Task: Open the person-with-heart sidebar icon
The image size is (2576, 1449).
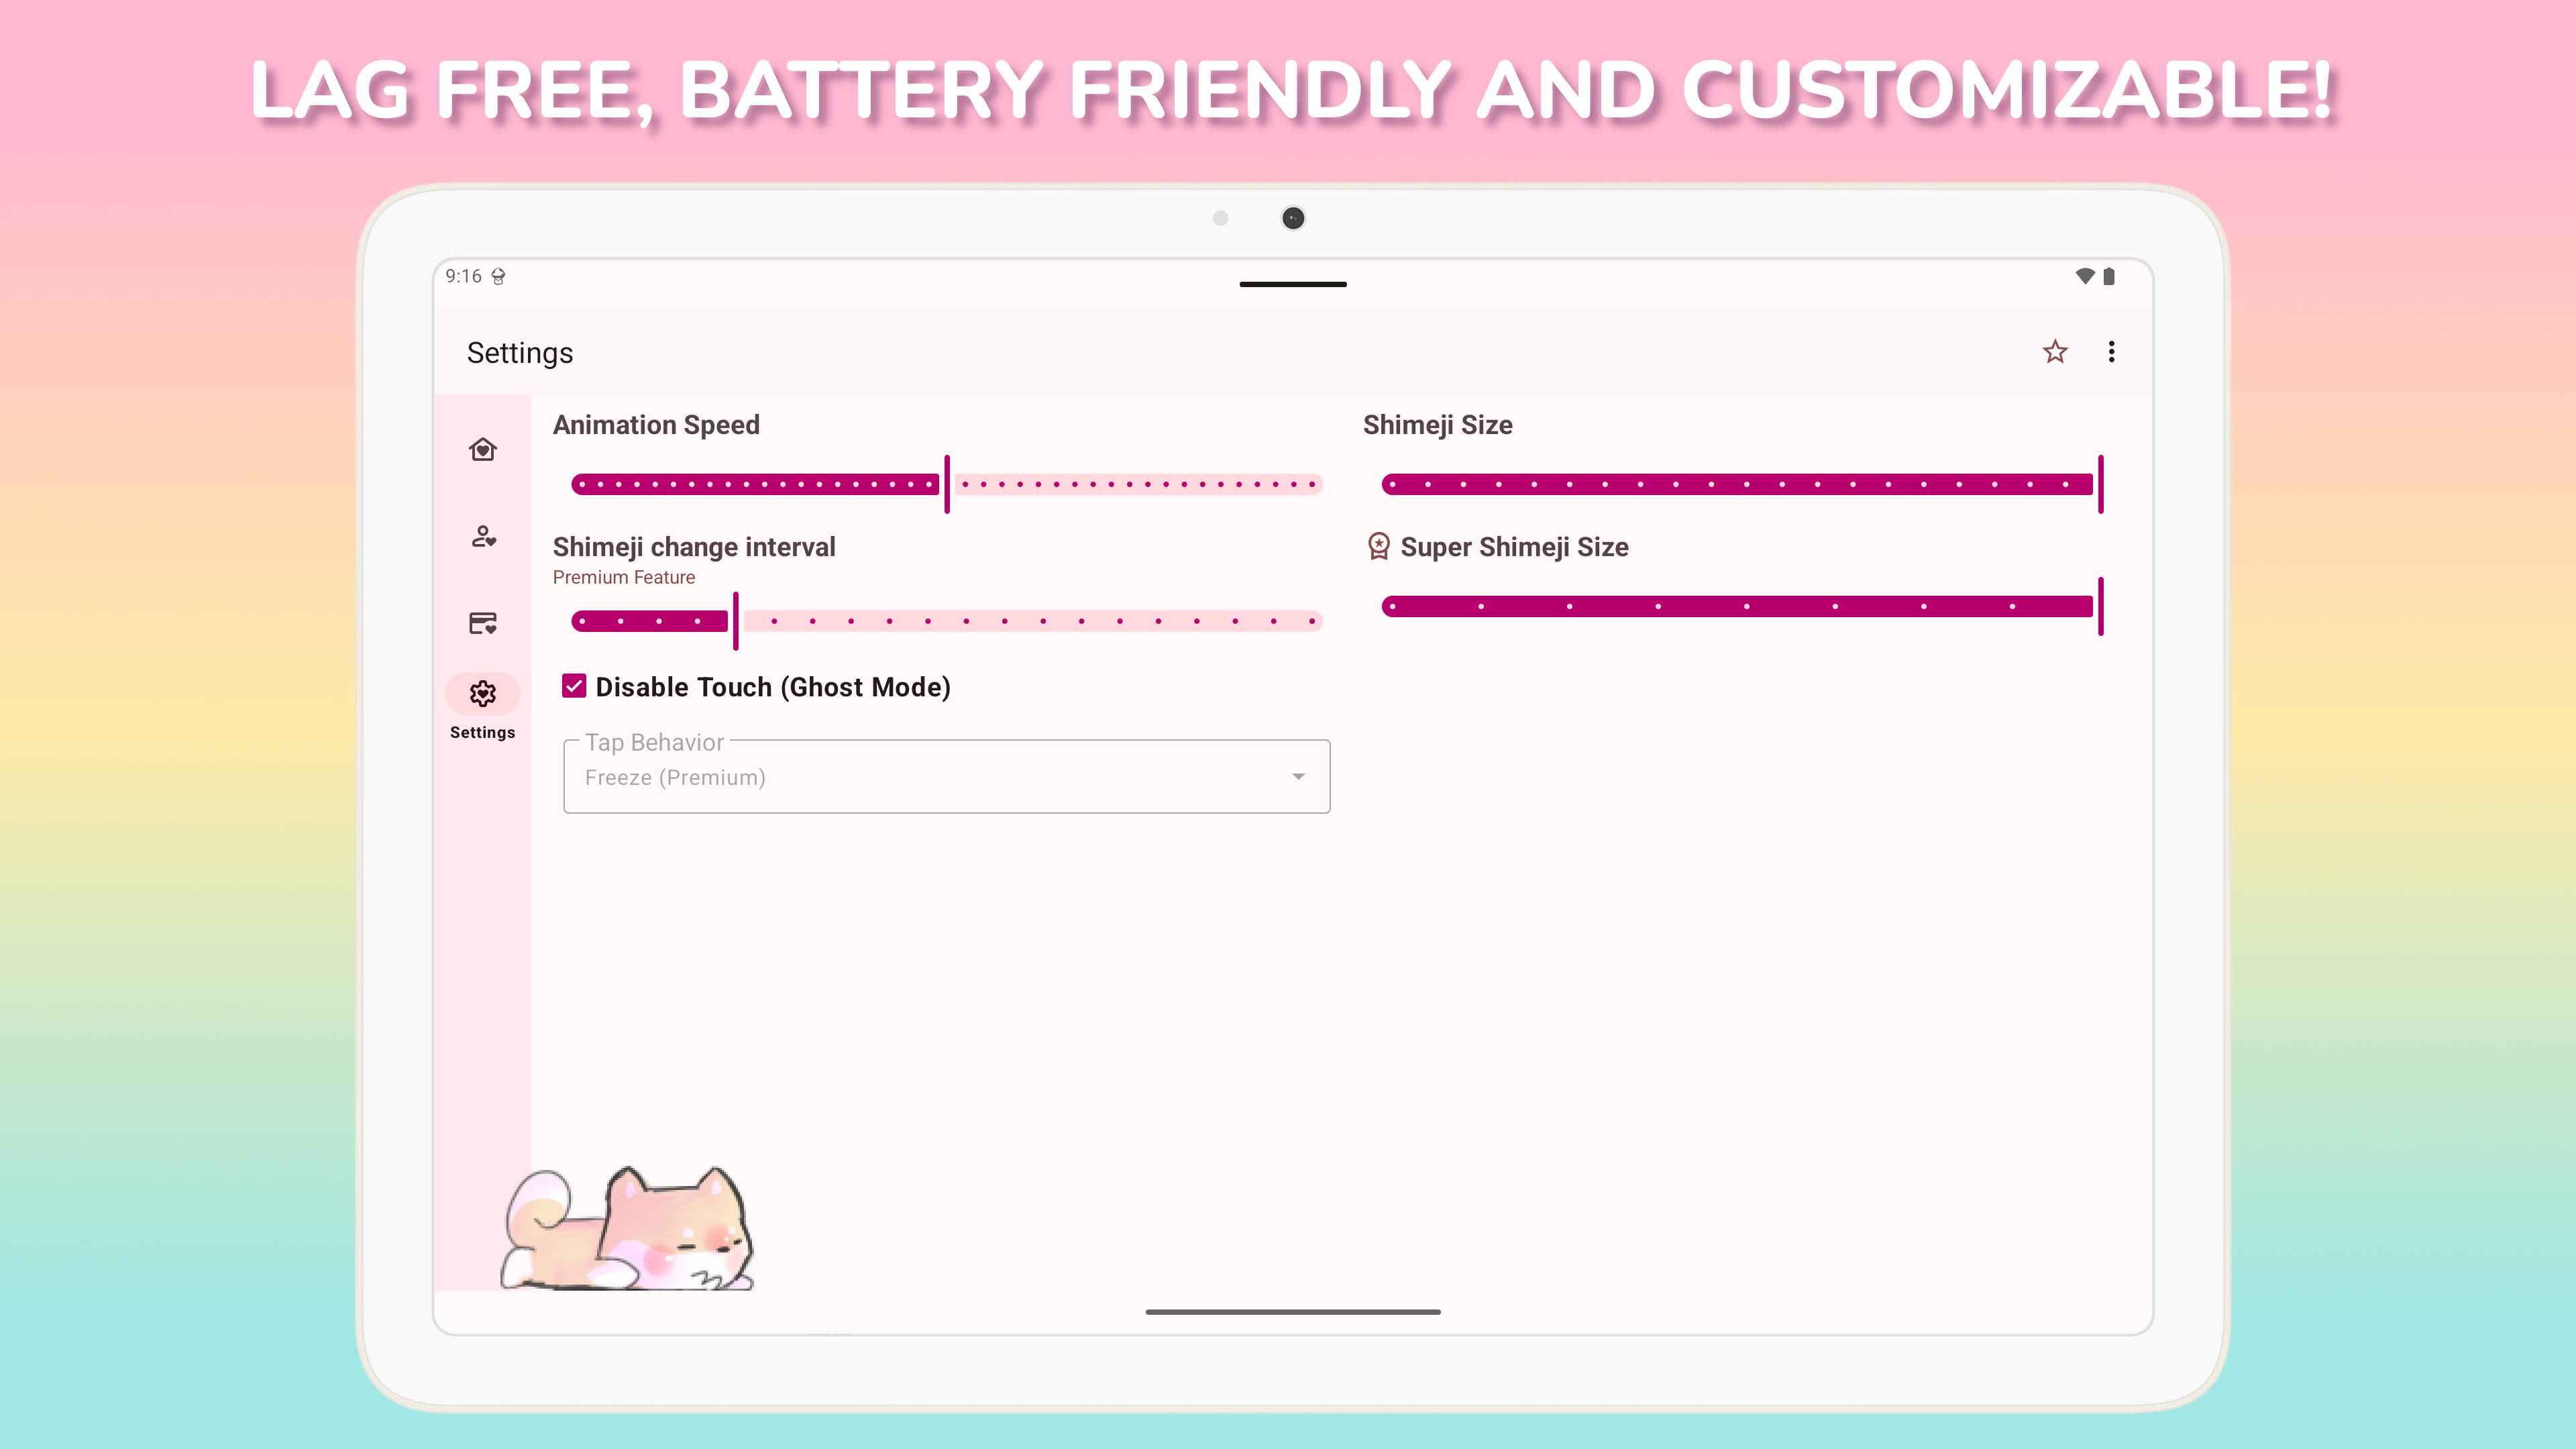Action: 483,537
